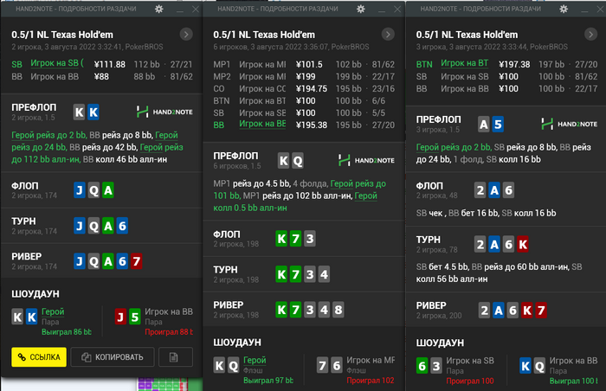The width and height of the screenshot is (606, 391).
Task: Click the red 7 river card in right window
Action: 541,311
